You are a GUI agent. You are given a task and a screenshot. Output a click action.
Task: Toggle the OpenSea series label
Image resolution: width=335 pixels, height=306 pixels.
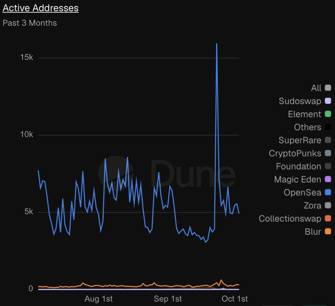(302, 193)
